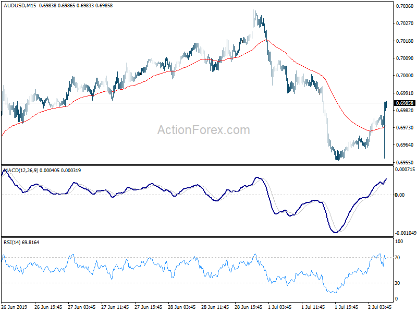This screenshot has height=313, width=417.
Task: Click the current price label 0.69858
Action: pyautogui.click(x=404, y=103)
